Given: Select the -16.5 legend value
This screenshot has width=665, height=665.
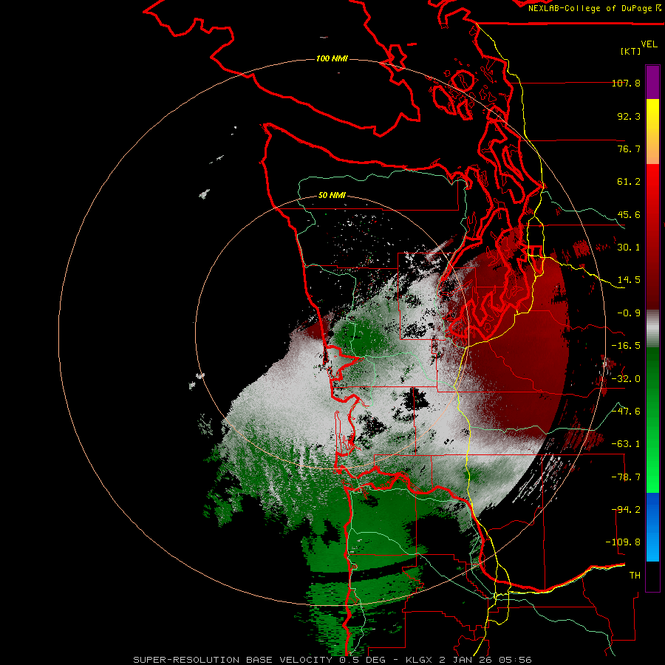Looking at the screenshot, I should click(626, 346).
